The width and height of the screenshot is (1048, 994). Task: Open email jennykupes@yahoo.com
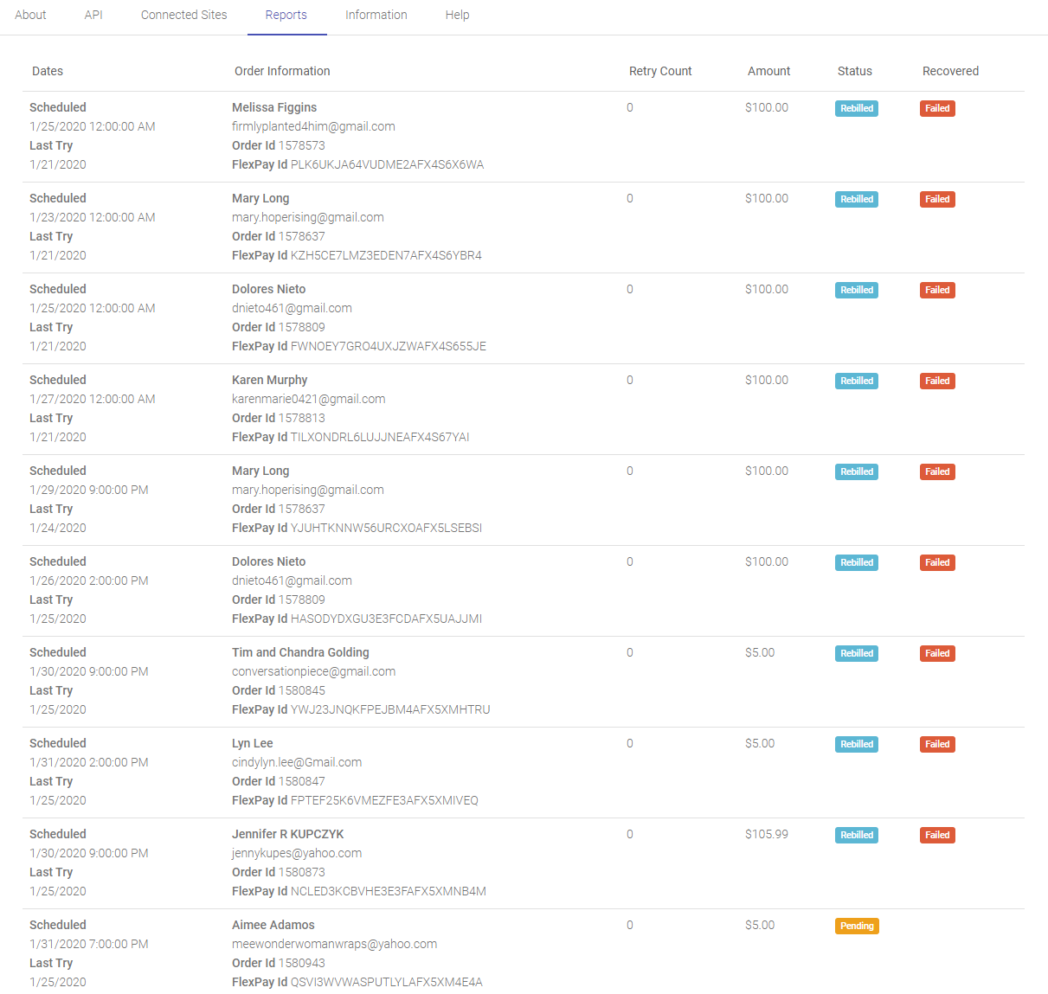[295, 853]
